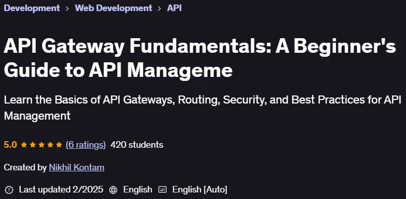Click the 420 students count

[x=137, y=145]
